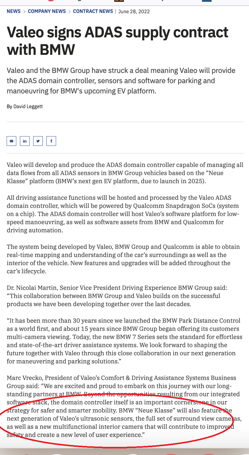Click the chevron after NEWS breadcrumb
The image size is (249, 455).
tap(24, 12)
